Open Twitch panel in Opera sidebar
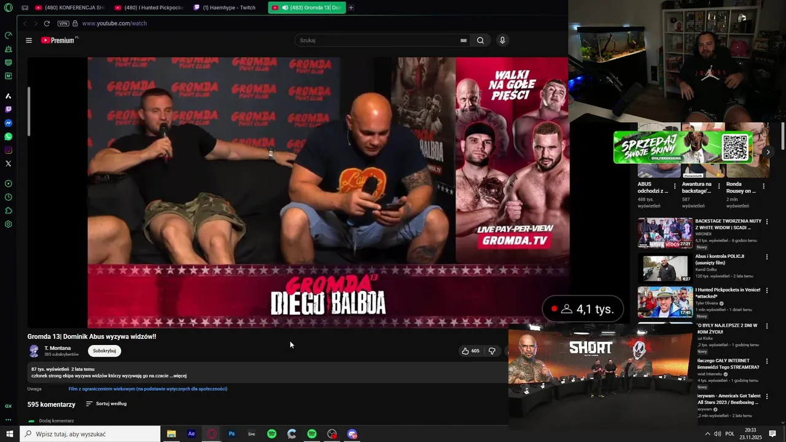The height and width of the screenshot is (442, 786). coord(8,109)
